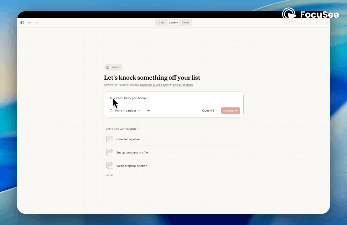Switch to the Chat tab
The image size is (347, 225).
tap(161, 22)
